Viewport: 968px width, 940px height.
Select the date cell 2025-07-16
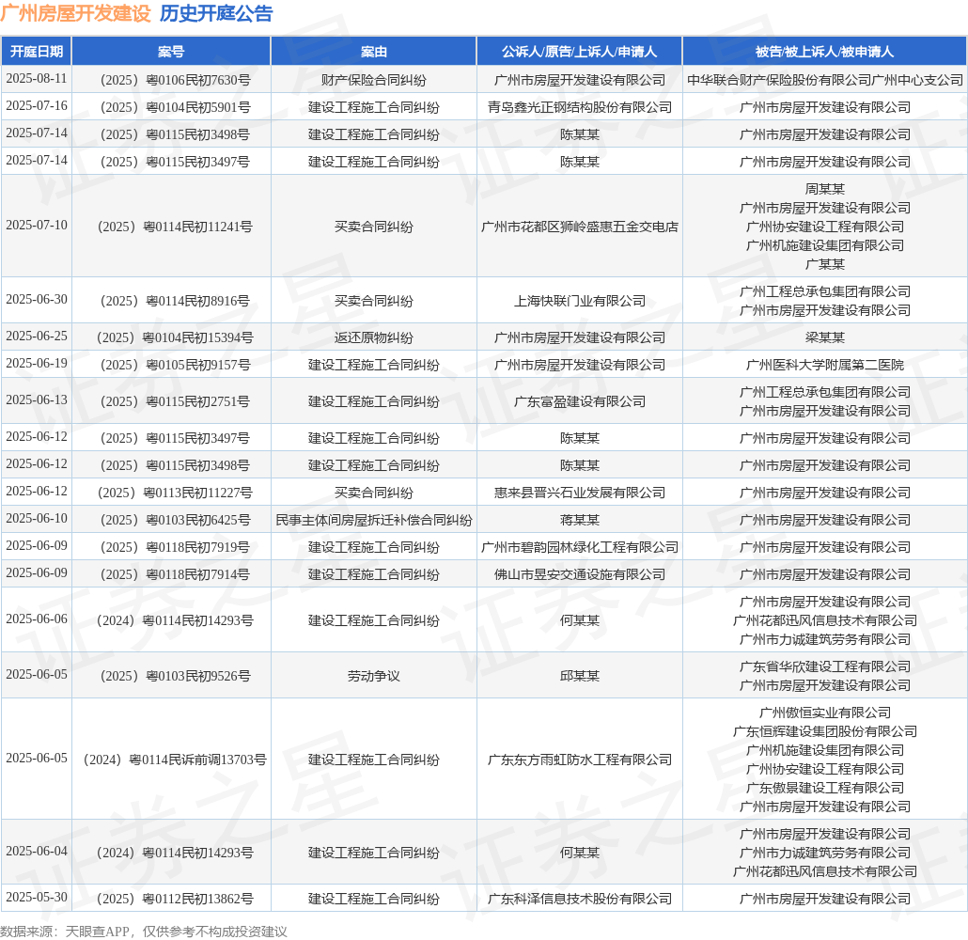tap(37, 106)
